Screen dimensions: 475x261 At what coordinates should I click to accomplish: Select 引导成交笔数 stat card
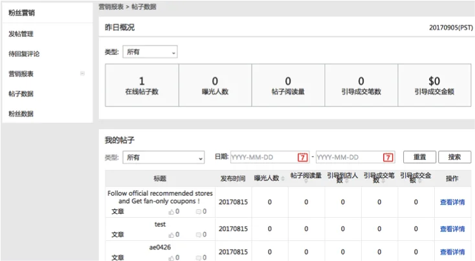pos(361,85)
